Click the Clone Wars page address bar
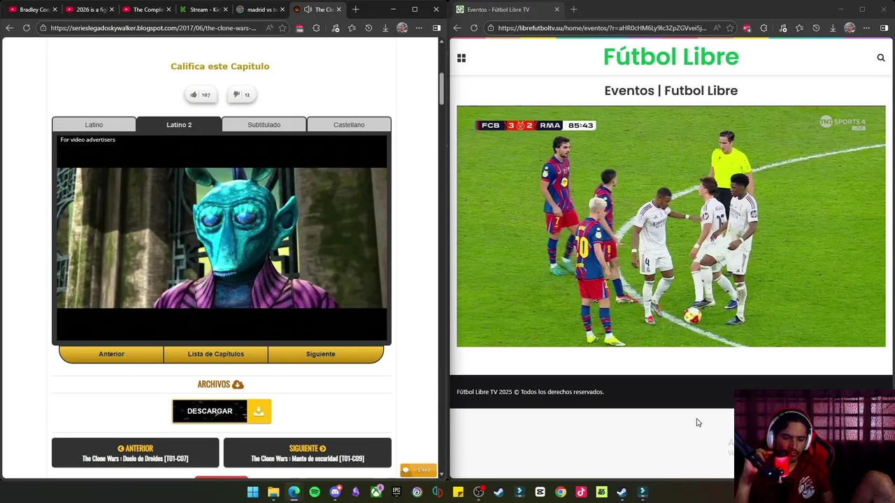The height and width of the screenshot is (503, 895). pyautogui.click(x=152, y=28)
